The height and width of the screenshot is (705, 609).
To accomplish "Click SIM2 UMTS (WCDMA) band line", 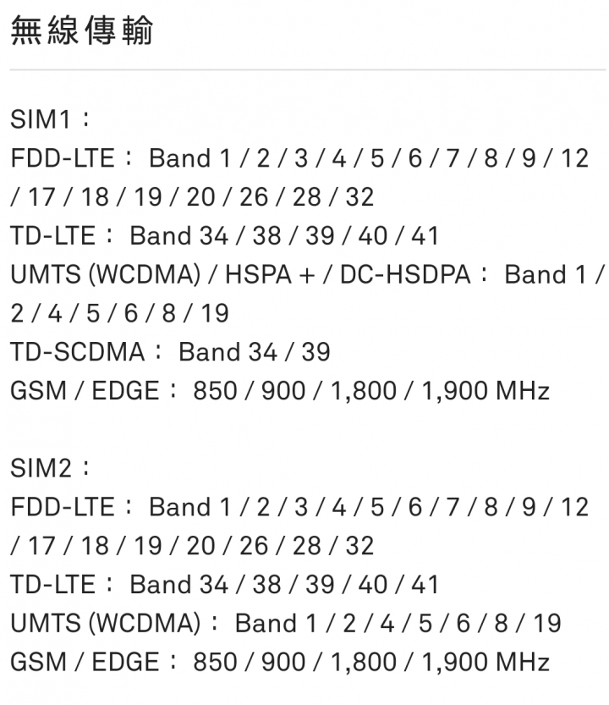I will 285,623.
